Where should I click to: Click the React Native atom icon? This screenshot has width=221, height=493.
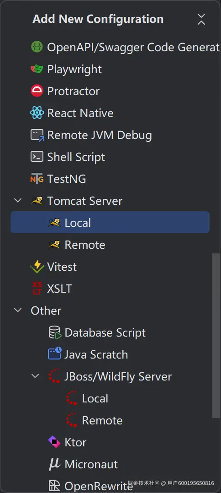[37, 113]
